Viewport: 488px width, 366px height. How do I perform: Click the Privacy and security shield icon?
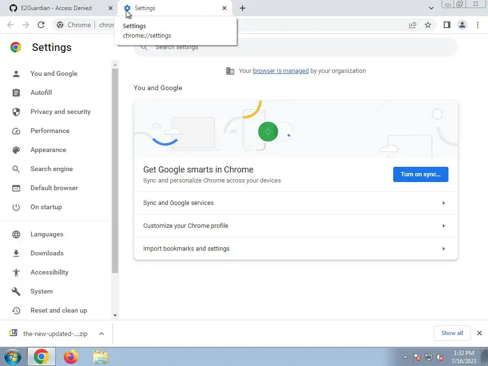pos(16,112)
